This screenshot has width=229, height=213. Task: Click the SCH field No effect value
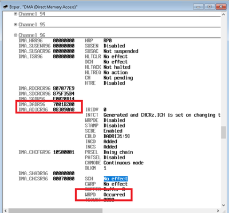click(x=116, y=179)
